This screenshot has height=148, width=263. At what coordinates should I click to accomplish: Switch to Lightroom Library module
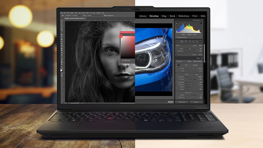(x=143, y=16)
